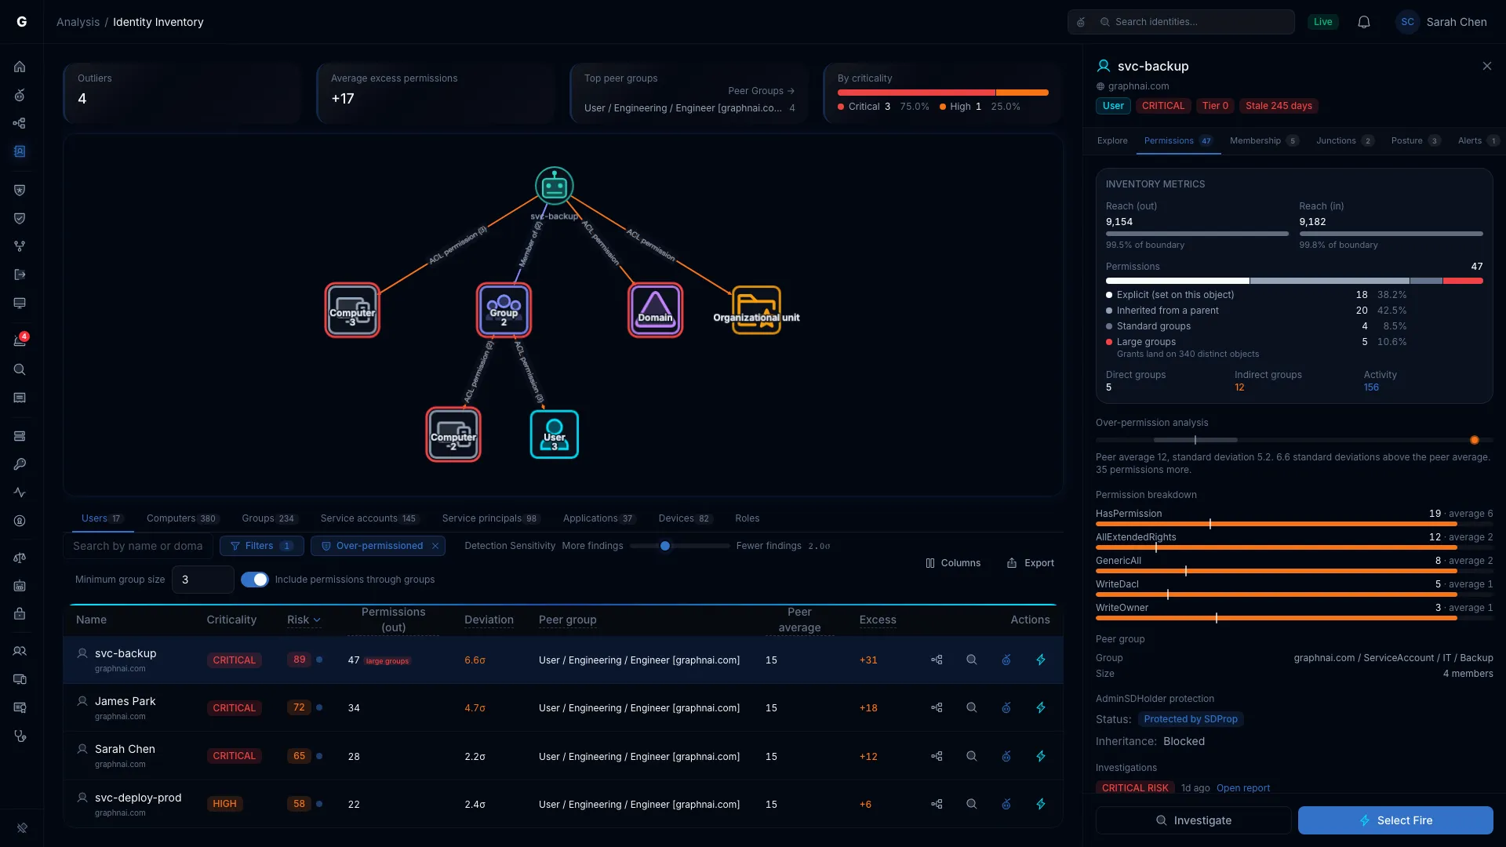Select the Domain graph node
The image size is (1506, 847).
pos(655,311)
